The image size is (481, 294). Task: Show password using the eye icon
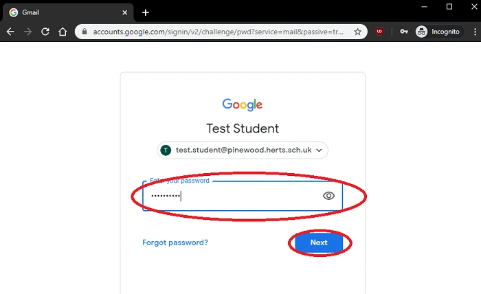coord(328,196)
